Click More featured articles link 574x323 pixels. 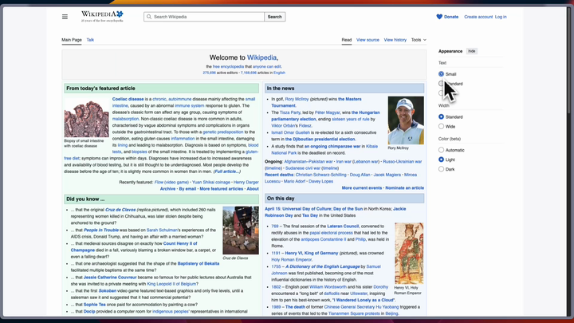[221, 189]
